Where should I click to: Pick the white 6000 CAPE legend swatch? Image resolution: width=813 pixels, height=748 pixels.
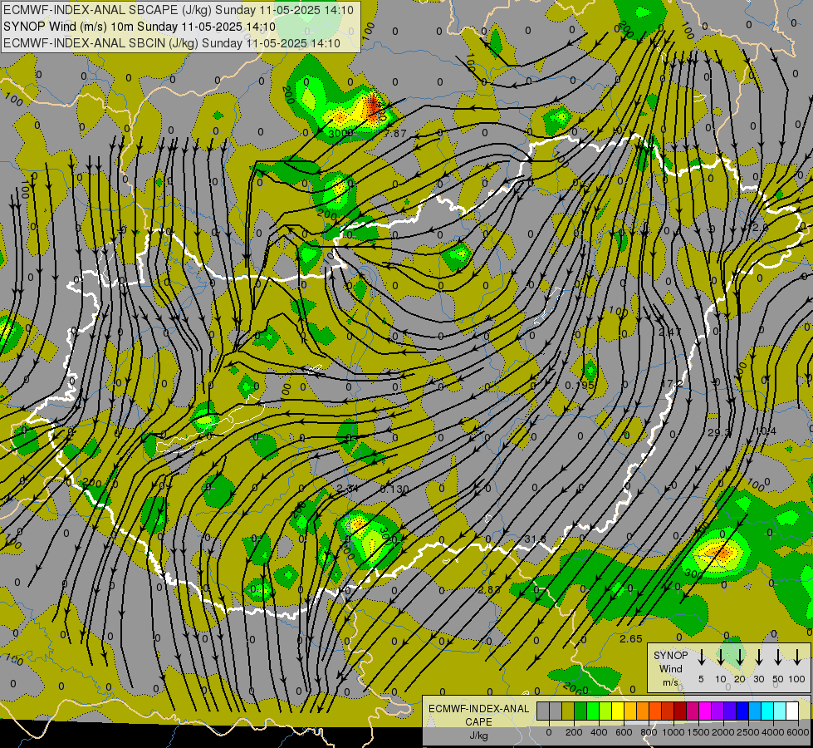pyautogui.click(x=792, y=711)
